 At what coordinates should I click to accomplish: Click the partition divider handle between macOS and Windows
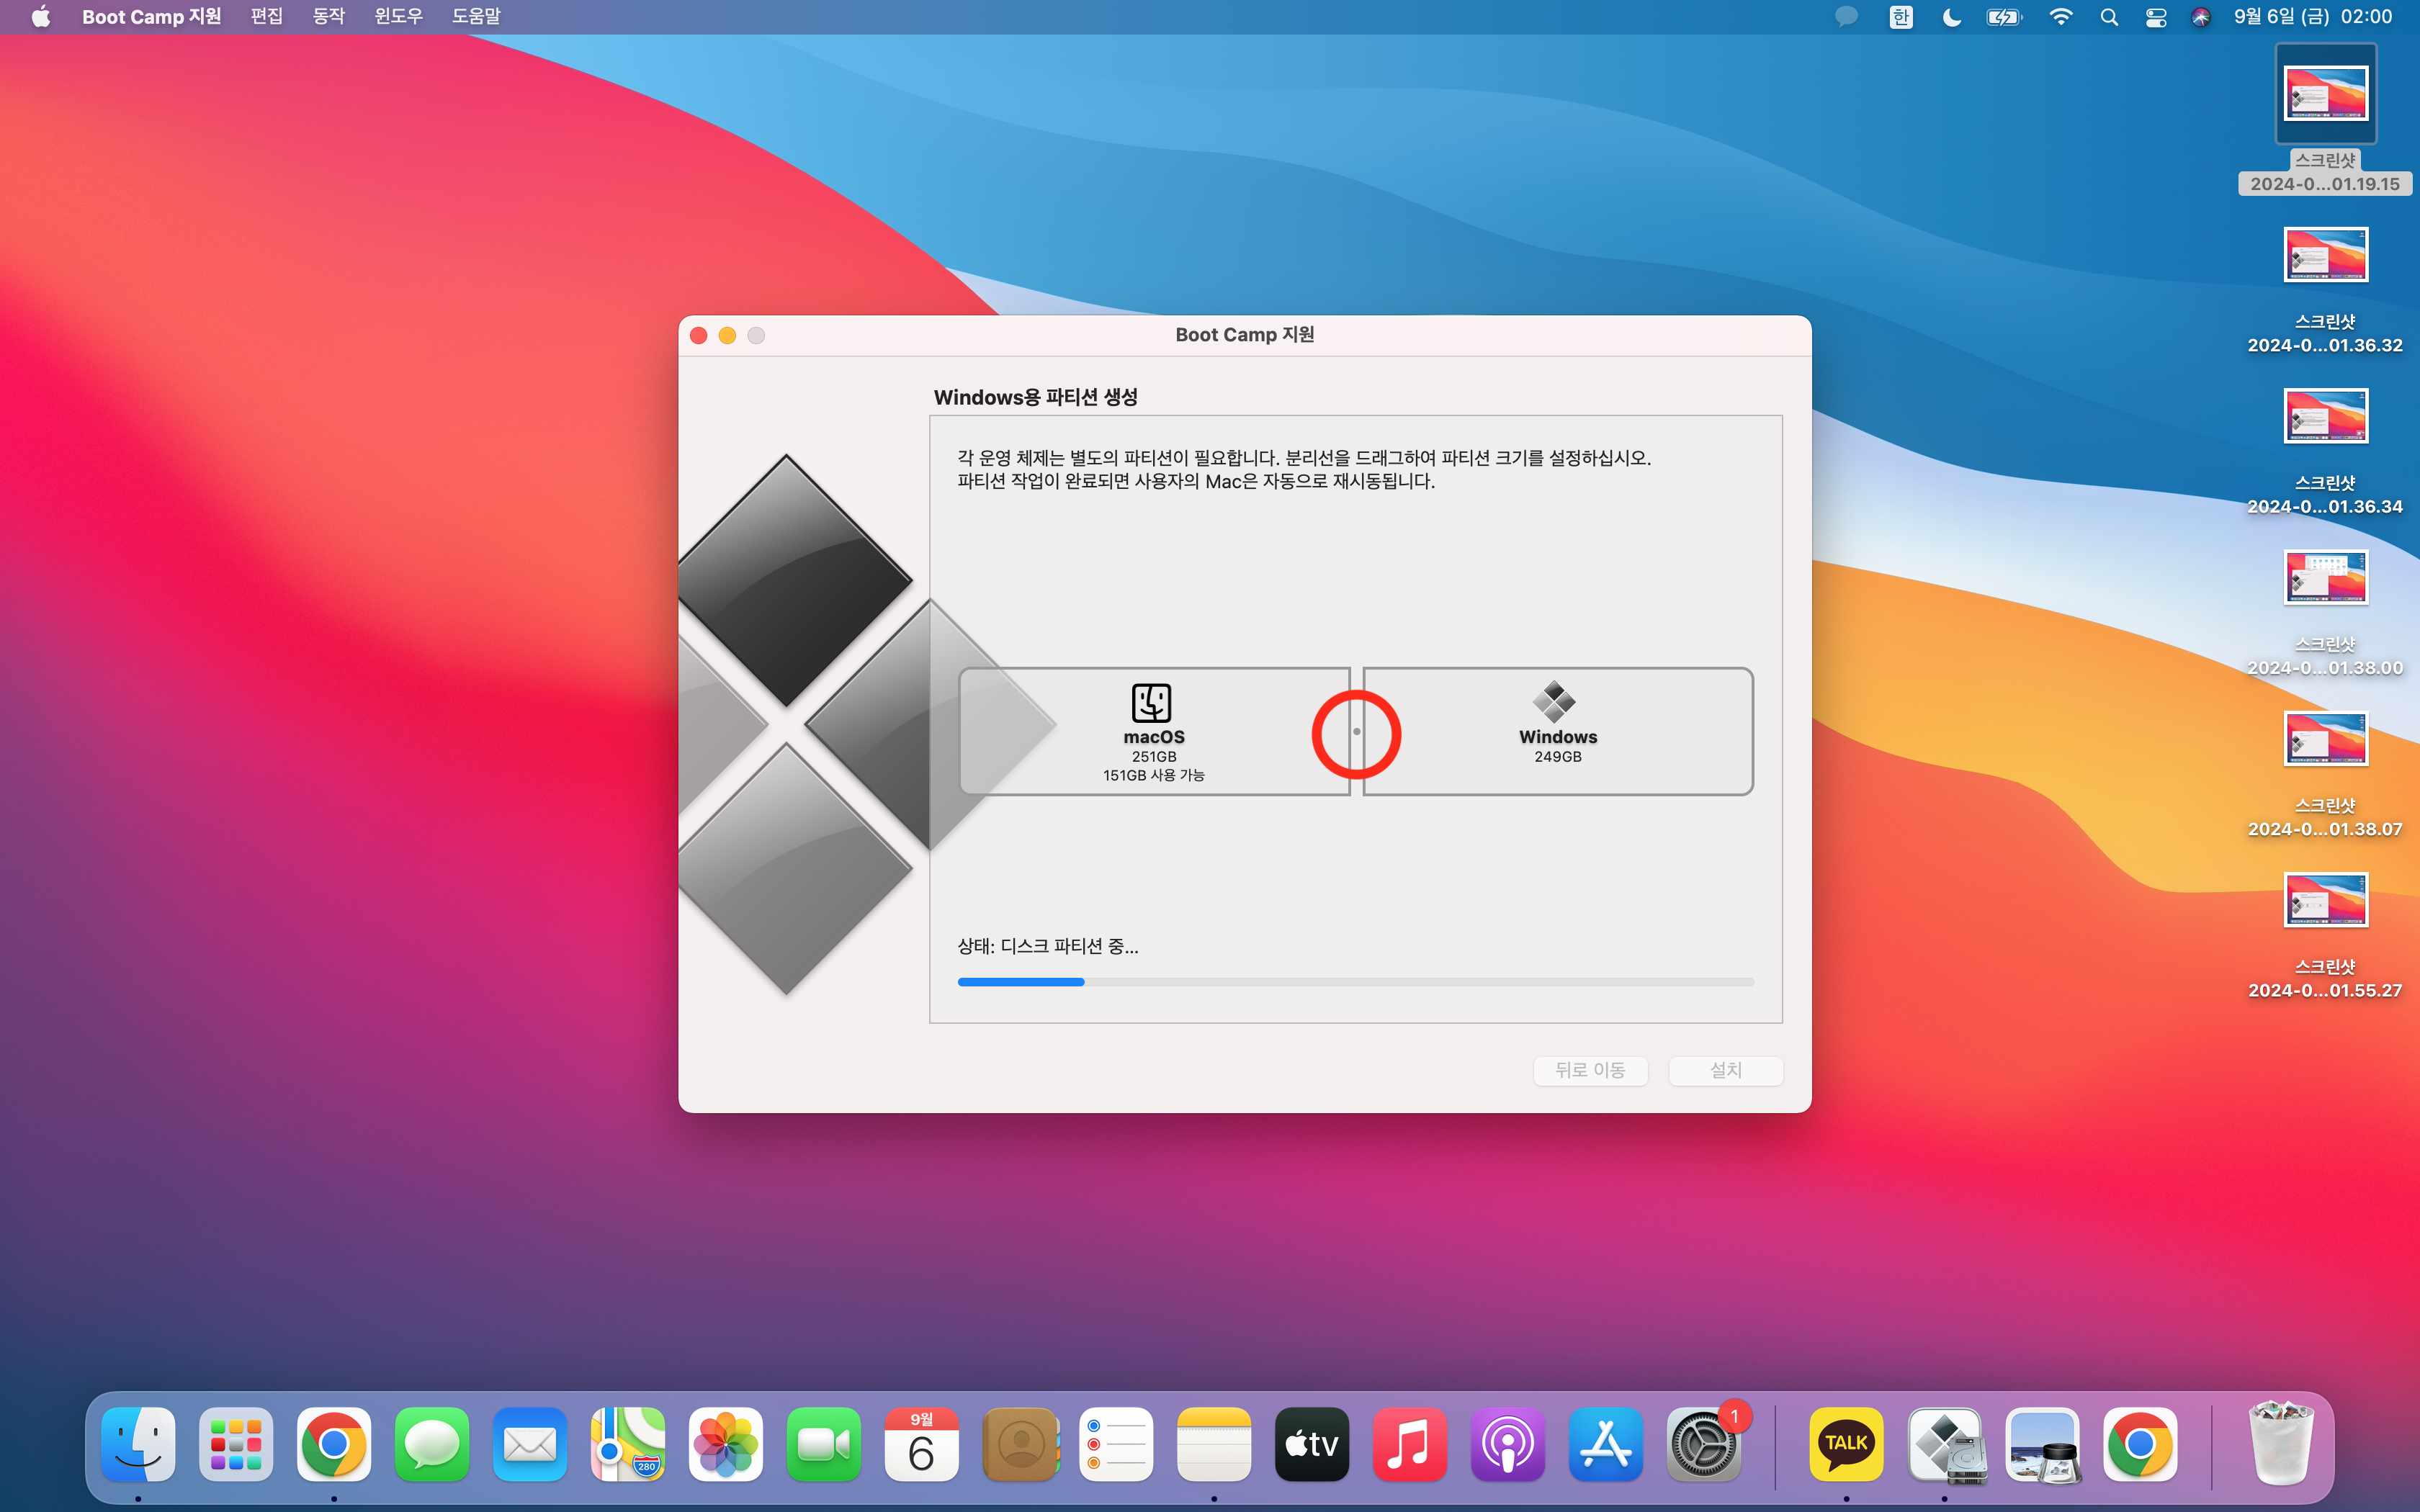(x=1356, y=732)
